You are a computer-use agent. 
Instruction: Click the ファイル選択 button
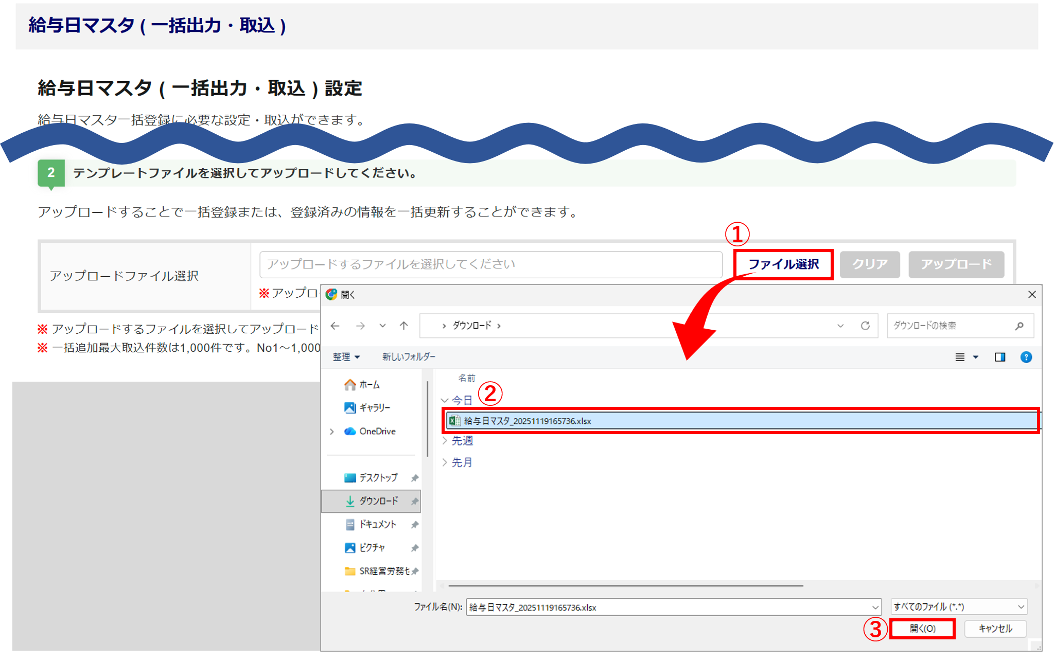[783, 264]
